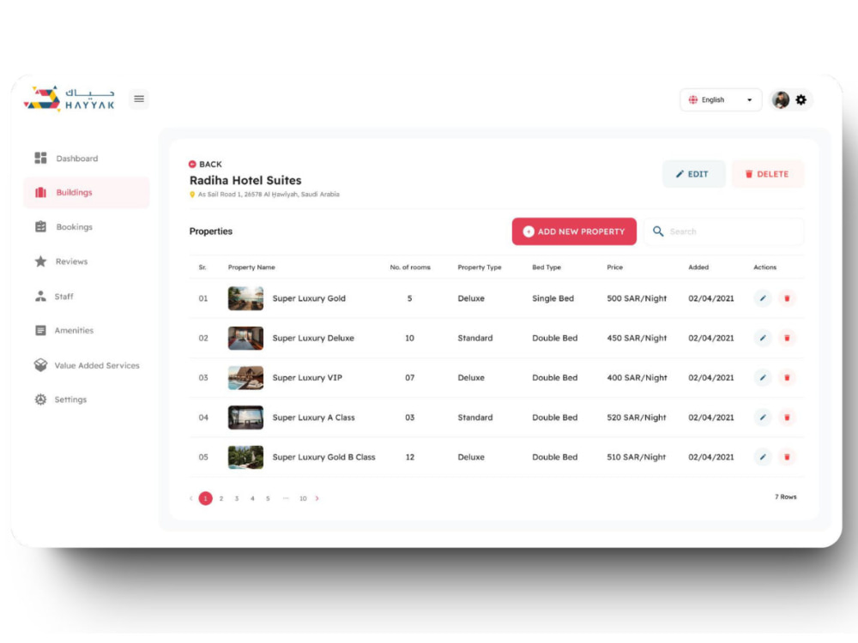Open Super Luxury A Class thumbnail
This screenshot has width=858, height=643.
tap(245, 418)
